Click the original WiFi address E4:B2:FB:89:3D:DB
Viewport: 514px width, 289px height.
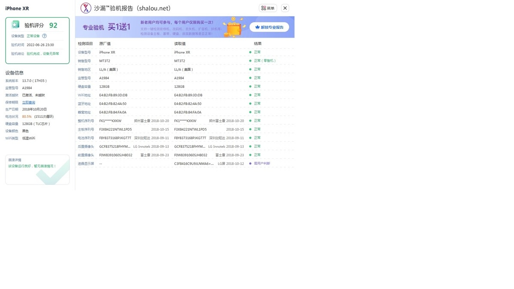[114, 95]
